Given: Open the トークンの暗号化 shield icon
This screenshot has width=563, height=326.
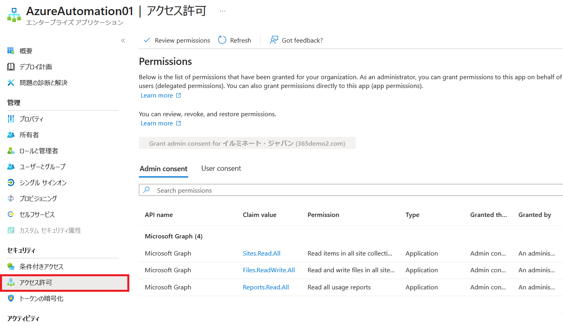Looking at the screenshot, I should 11,298.
